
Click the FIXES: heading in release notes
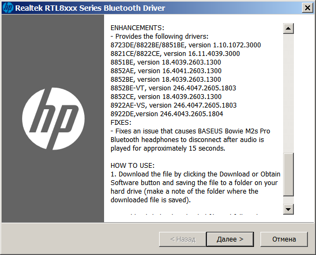(x=121, y=123)
